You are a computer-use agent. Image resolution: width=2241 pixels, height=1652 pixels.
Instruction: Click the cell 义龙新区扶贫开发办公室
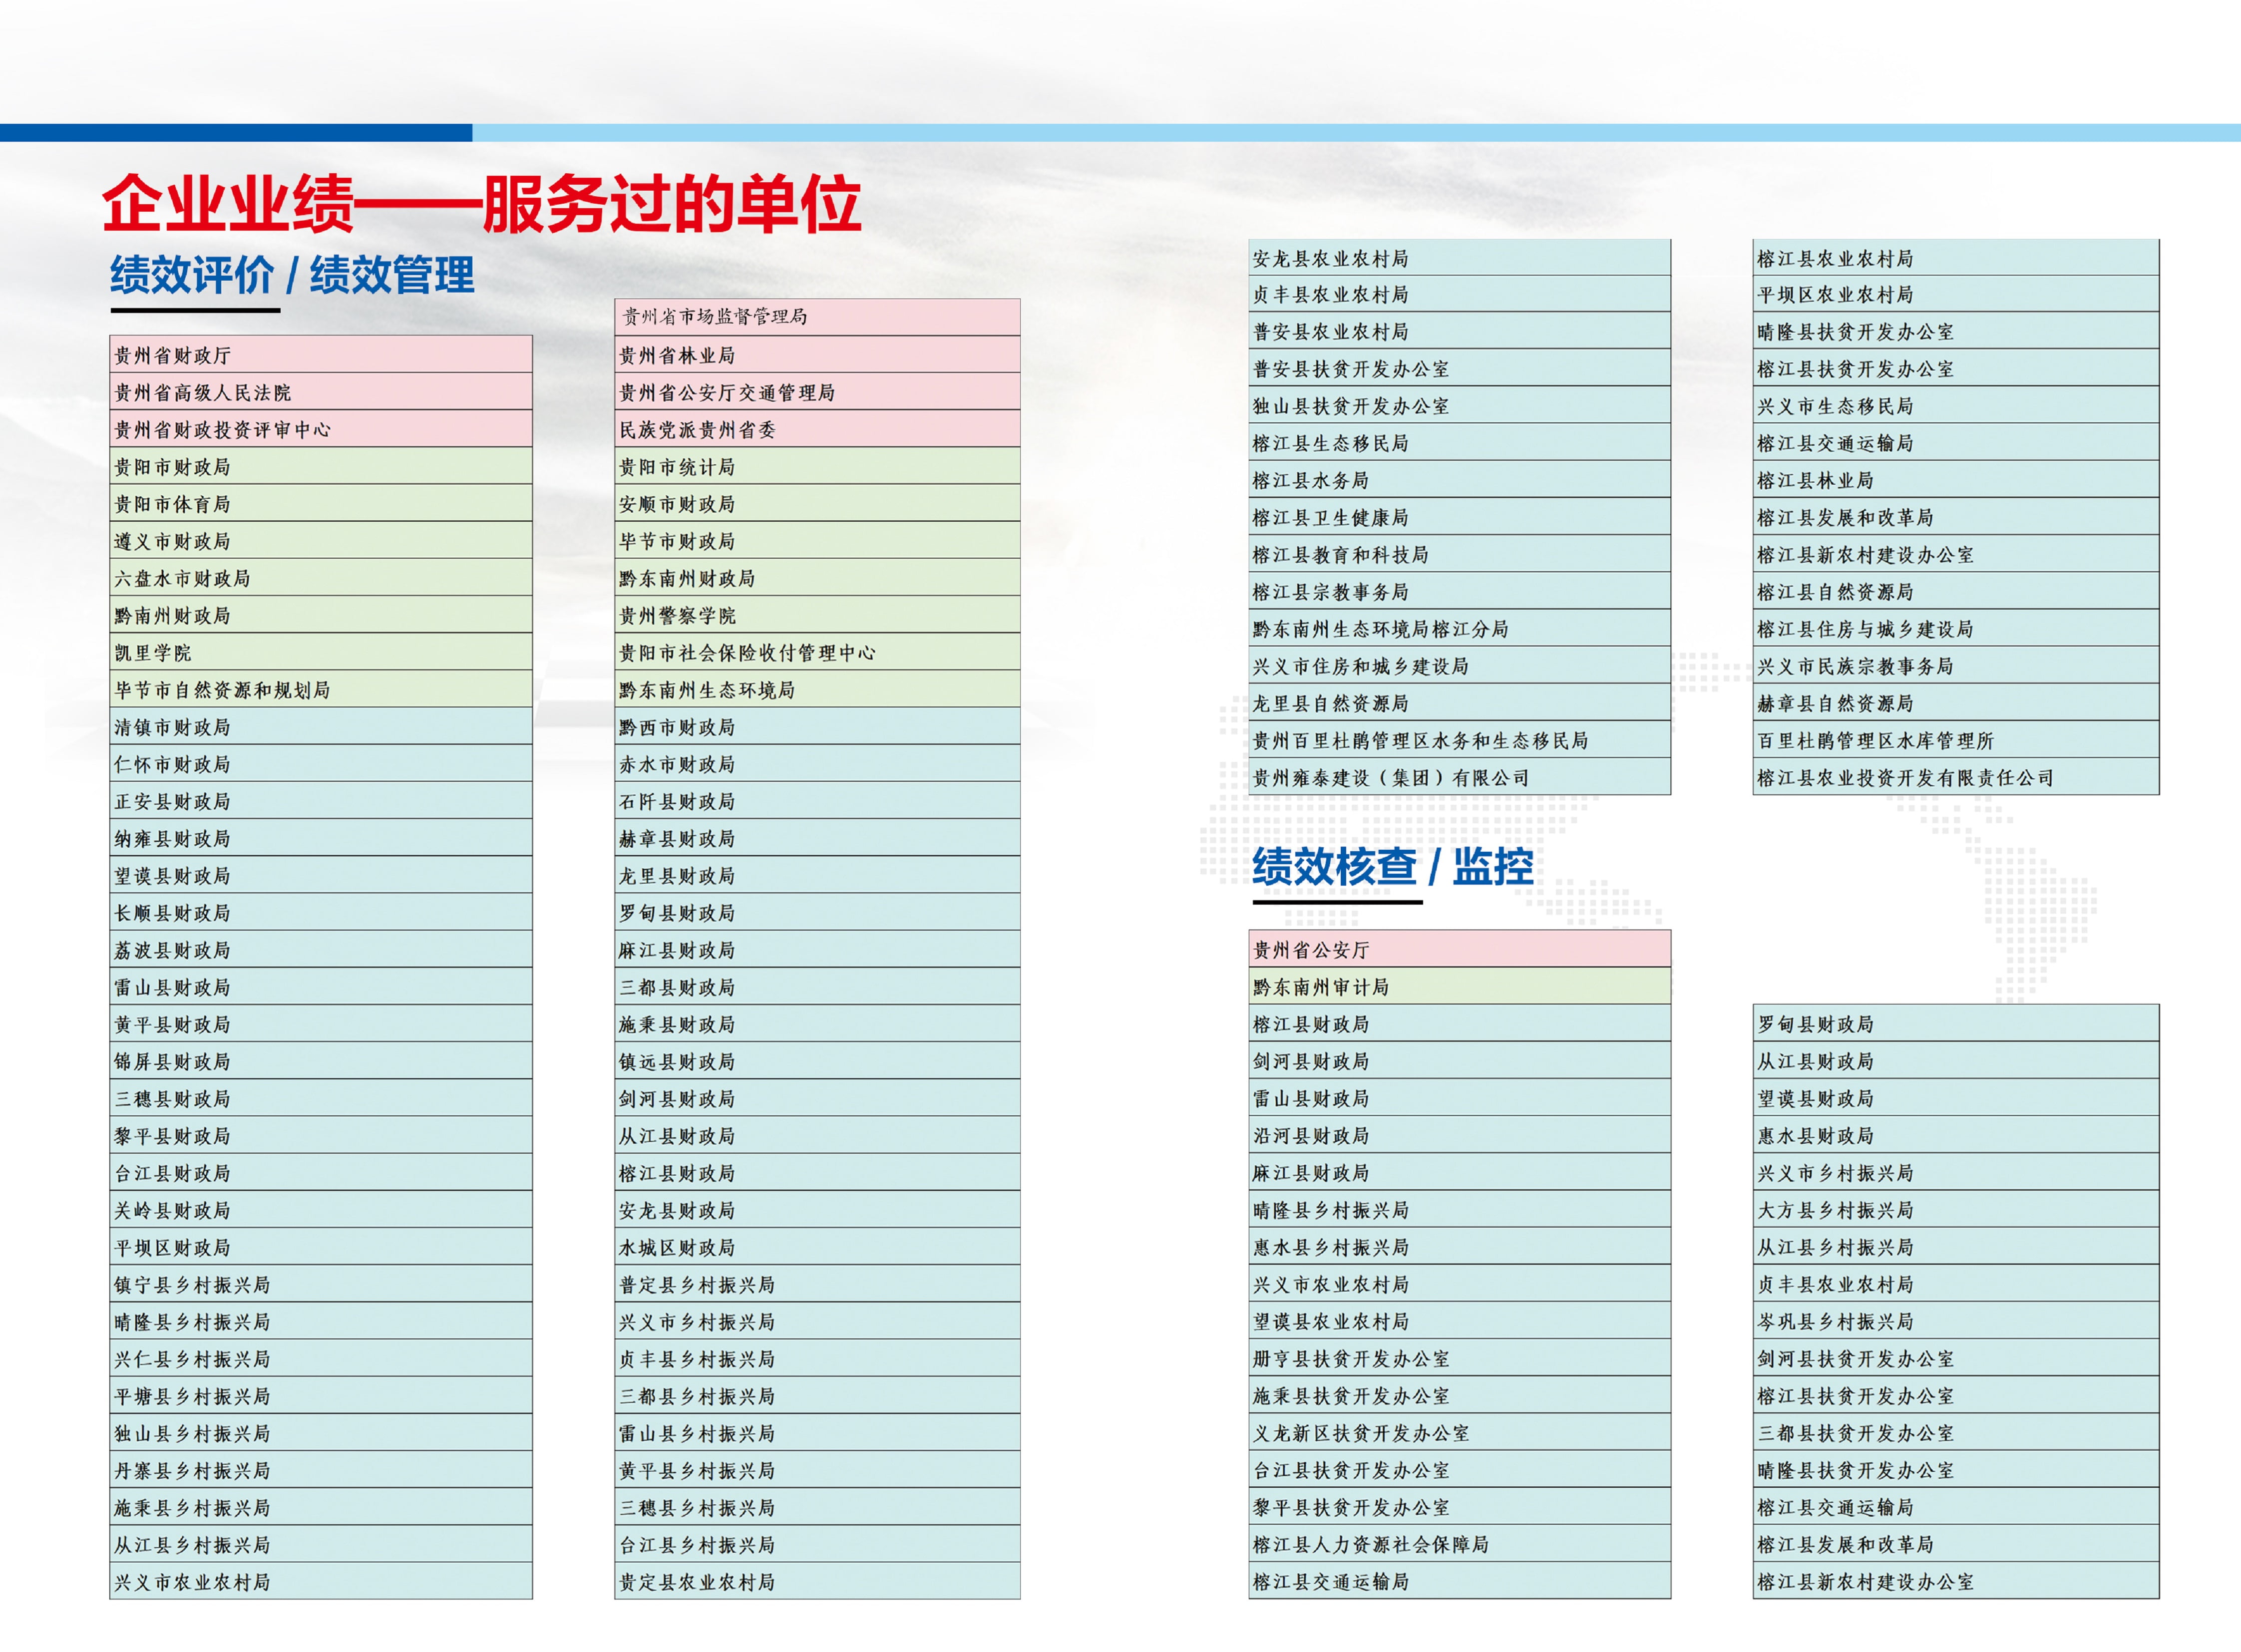pos(1459,1433)
